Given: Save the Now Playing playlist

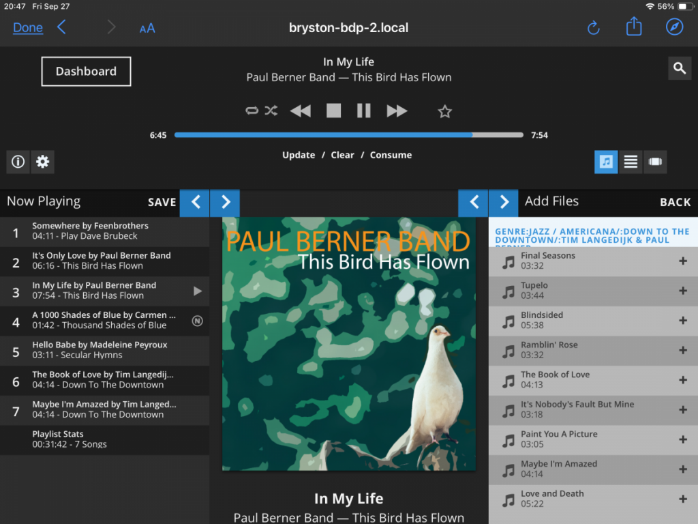Looking at the screenshot, I should (162, 202).
